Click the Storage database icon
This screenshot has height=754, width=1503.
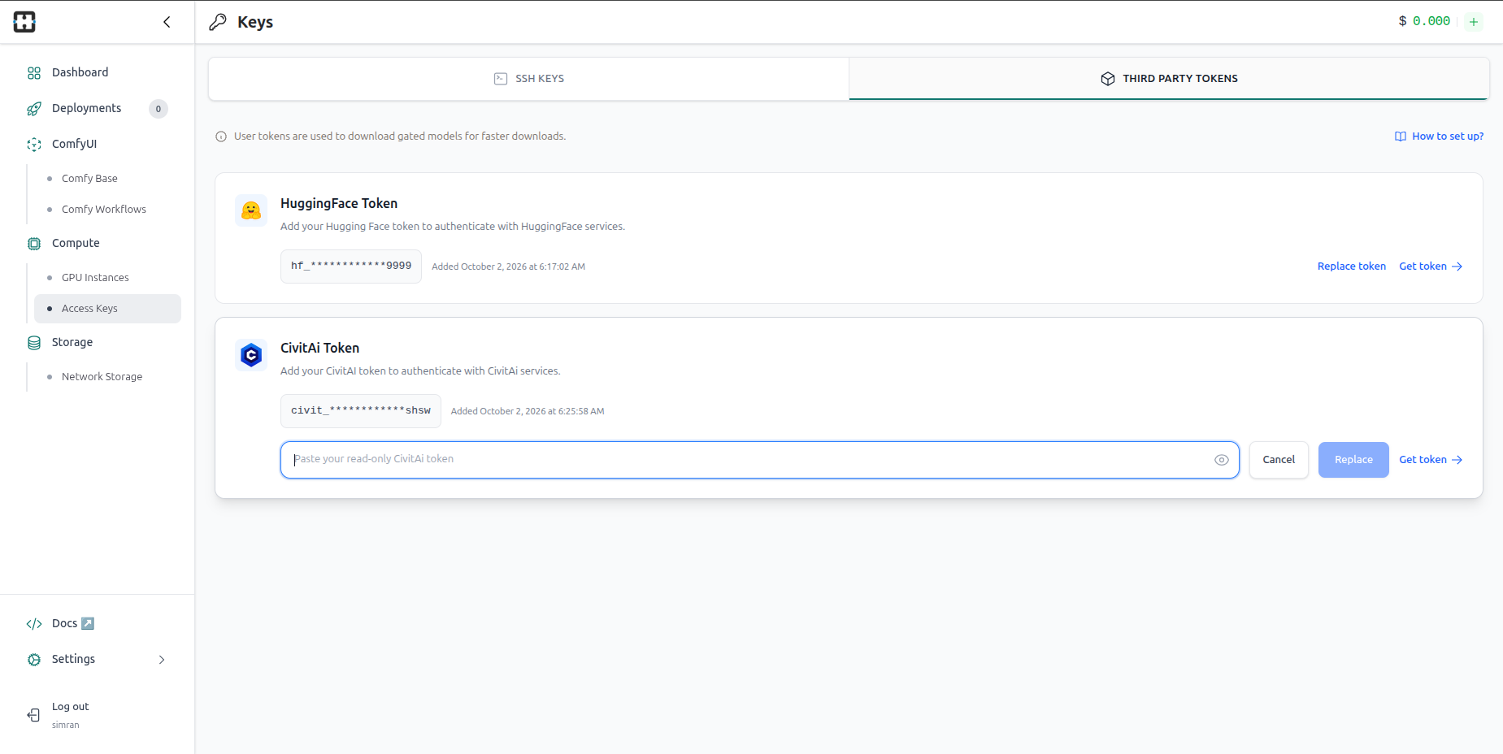[34, 343]
